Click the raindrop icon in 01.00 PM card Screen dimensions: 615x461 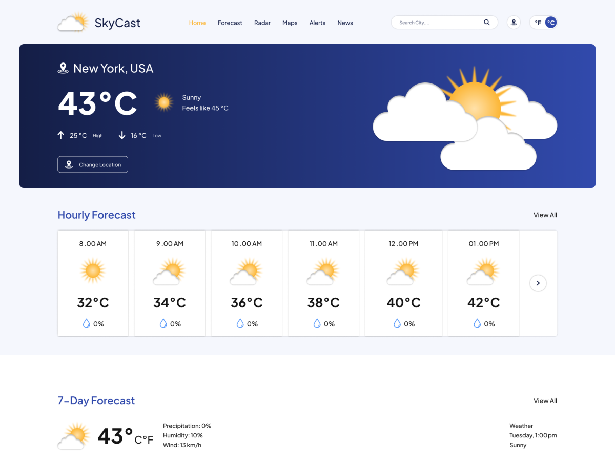click(x=477, y=323)
